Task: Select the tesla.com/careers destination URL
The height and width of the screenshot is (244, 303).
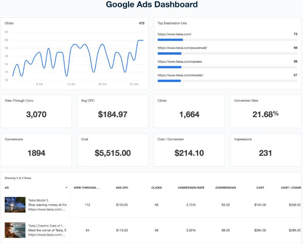Action: 180,62
